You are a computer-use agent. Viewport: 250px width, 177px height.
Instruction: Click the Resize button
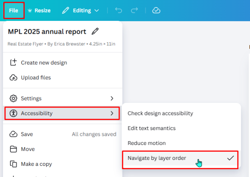[x=39, y=10]
